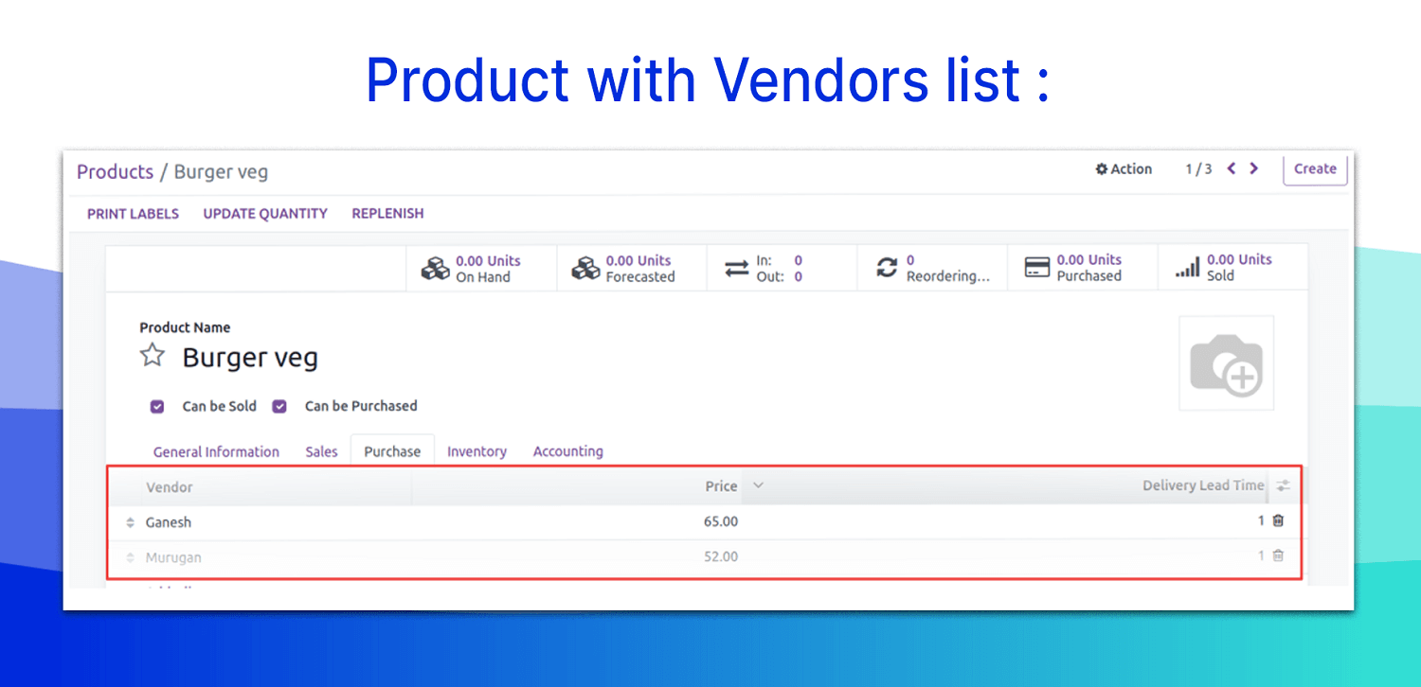Switch to Accounting tab
The width and height of the screenshot is (1421, 687).
(567, 452)
